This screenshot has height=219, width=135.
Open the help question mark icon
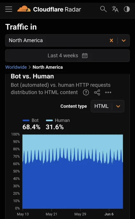pyautogui.click(x=86, y=92)
